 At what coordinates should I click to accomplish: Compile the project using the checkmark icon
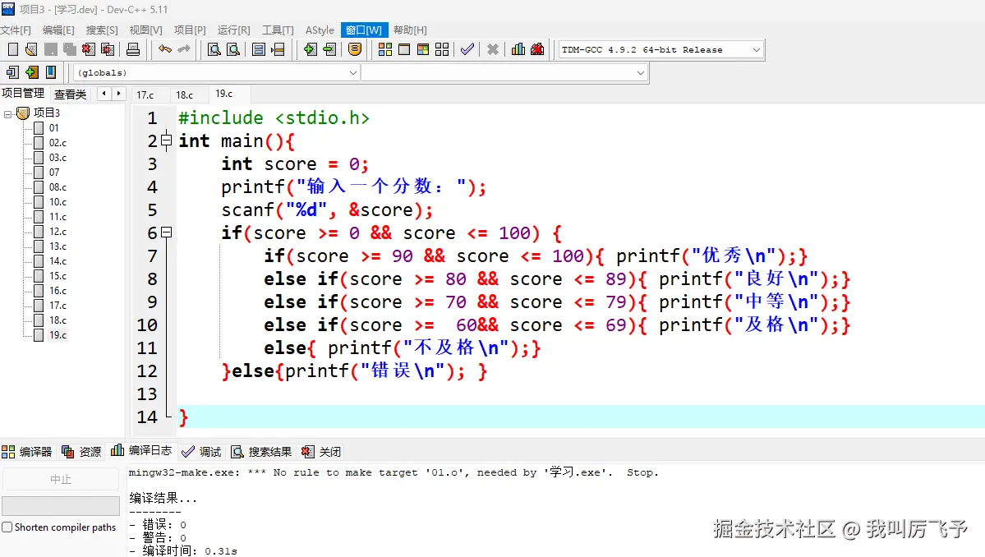tap(467, 48)
